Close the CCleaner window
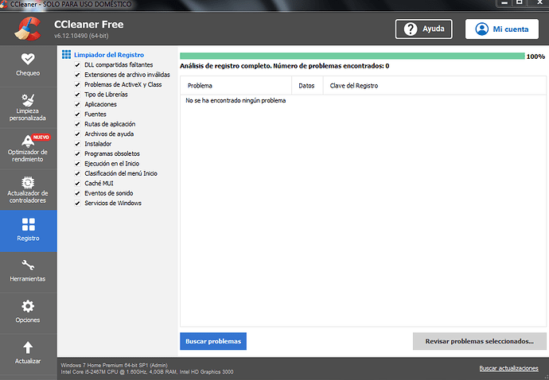Viewport: 549px width, 380px height. tap(539, 3)
